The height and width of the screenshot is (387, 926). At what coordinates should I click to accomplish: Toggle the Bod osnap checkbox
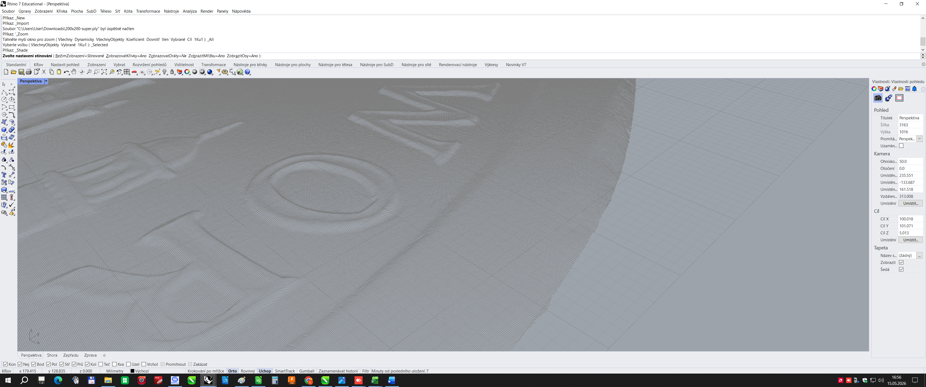pos(34,364)
